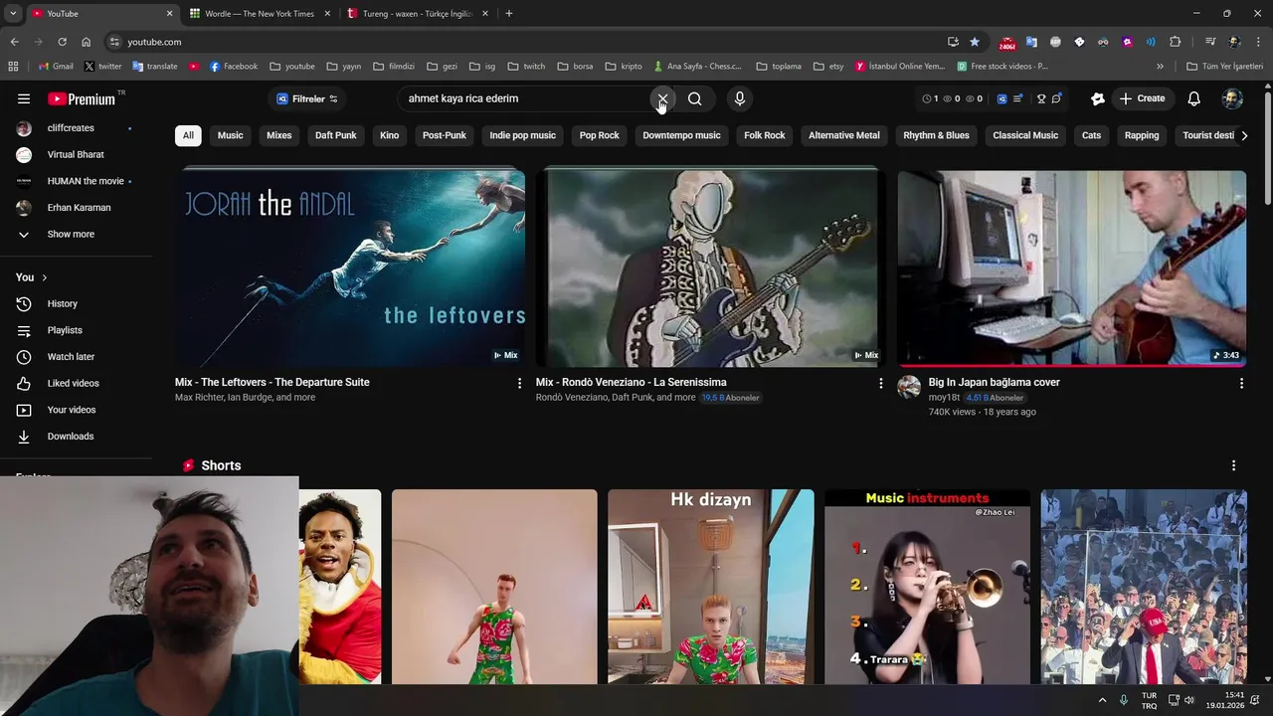Select the All category chip
Image resolution: width=1273 pixels, height=716 pixels.
pyautogui.click(x=188, y=135)
